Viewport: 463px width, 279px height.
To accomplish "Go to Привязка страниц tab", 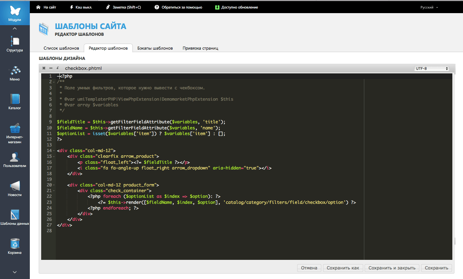I will click(200, 48).
